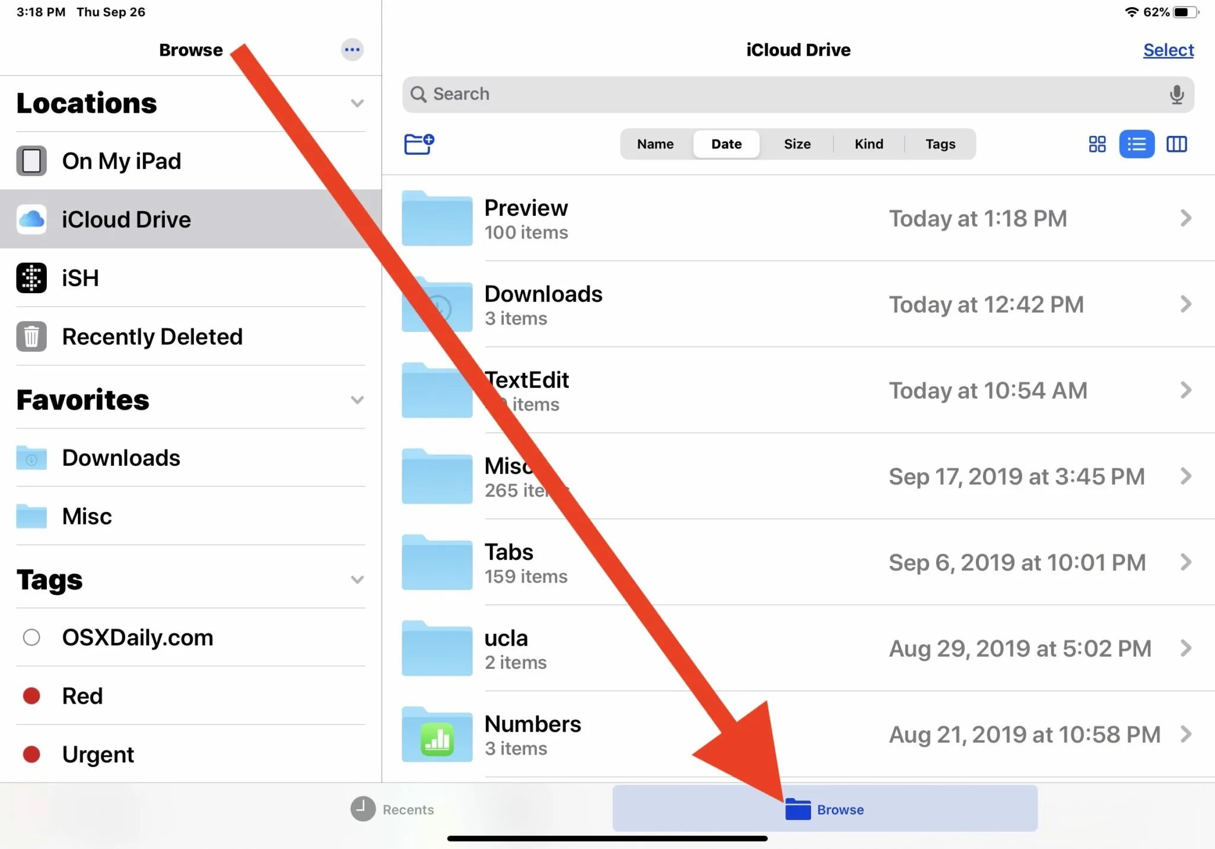Image resolution: width=1215 pixels, height=849 pixels.
Task: Open the more options ellipsis menu
Action: tap(352, 50)
